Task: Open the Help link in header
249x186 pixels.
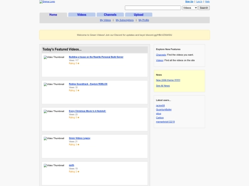Action: [x=207, y=1]
